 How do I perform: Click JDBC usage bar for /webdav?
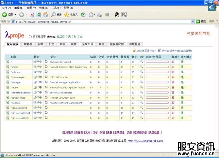pos(157,103)
